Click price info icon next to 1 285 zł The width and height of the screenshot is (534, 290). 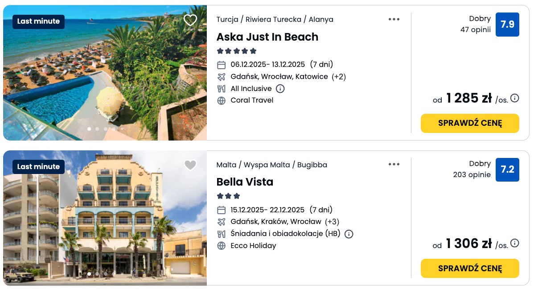click(x=515, y=98)
